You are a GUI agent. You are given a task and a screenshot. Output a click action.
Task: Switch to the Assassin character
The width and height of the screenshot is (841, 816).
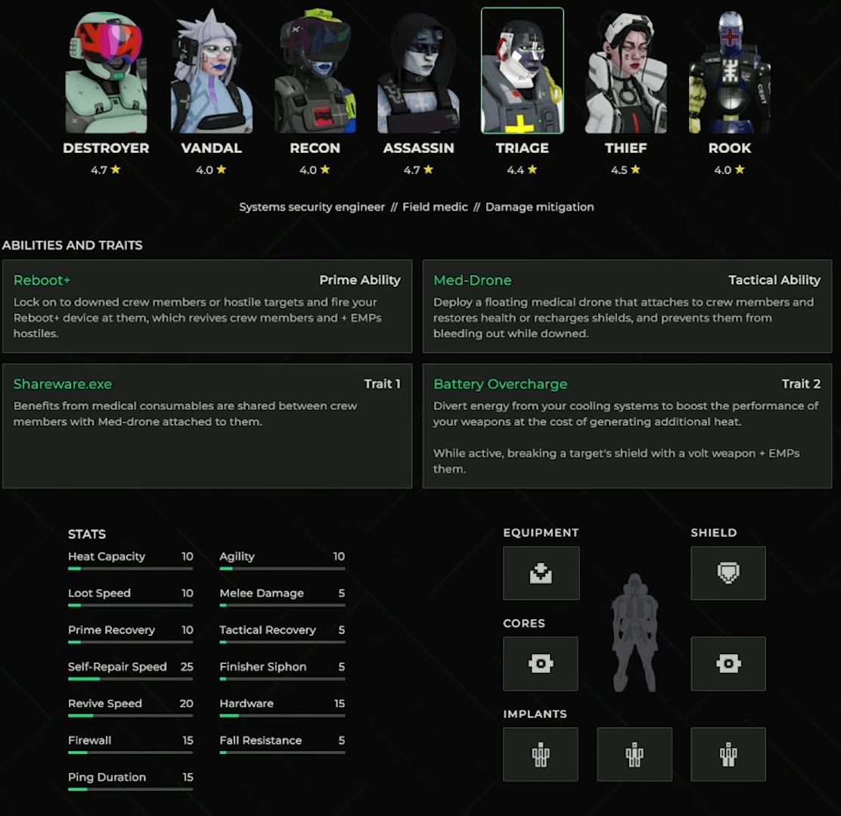click(x=418, y=72)
